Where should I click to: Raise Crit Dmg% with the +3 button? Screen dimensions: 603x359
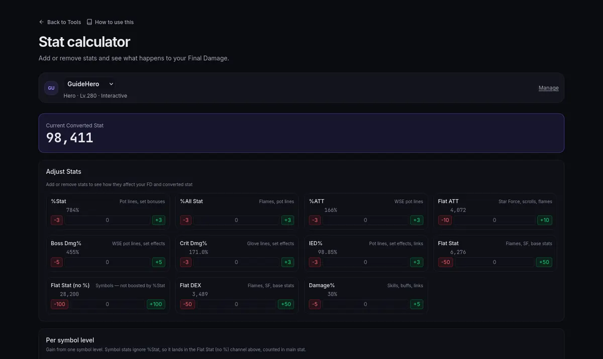coord(287,262)
